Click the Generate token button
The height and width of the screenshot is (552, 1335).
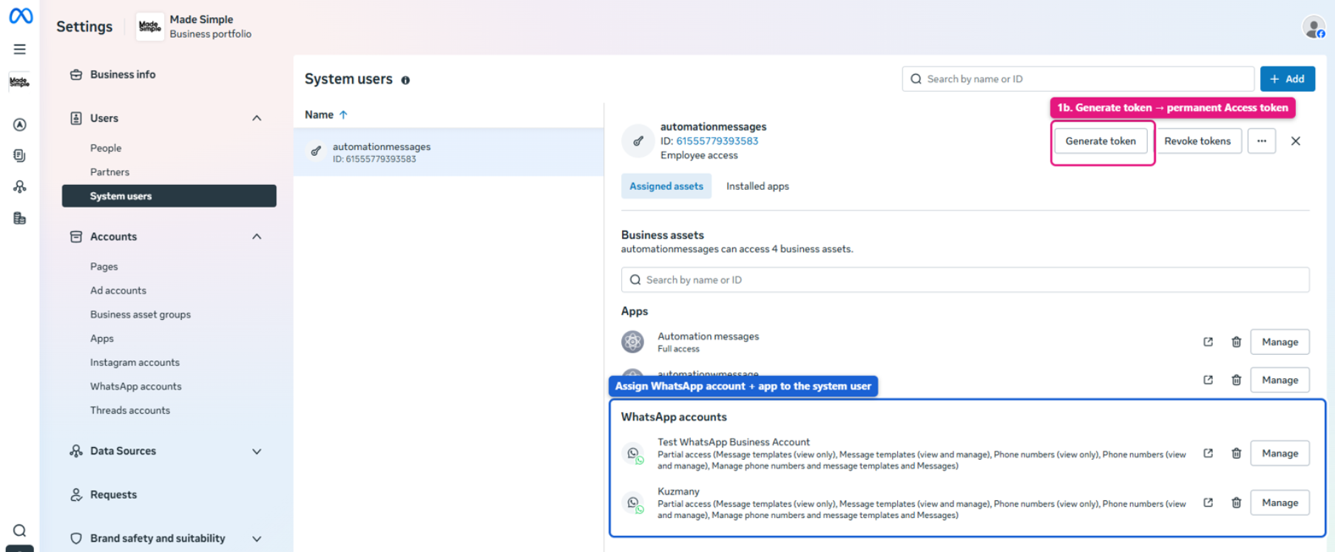(1101, 141)
